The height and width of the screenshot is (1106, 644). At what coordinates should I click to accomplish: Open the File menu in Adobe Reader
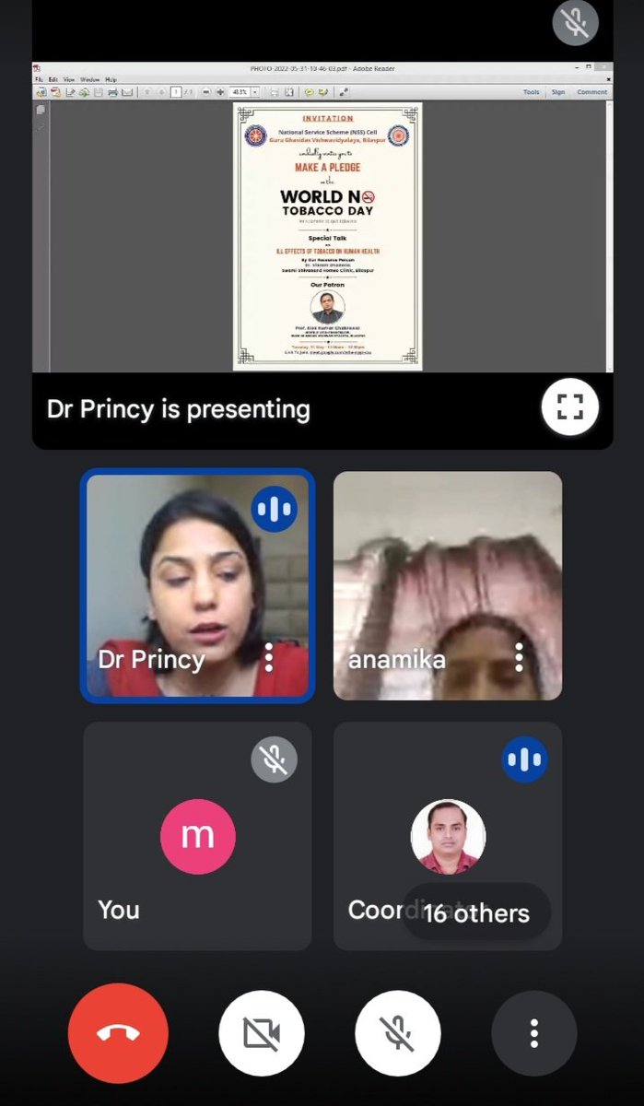tap(38, 80)
